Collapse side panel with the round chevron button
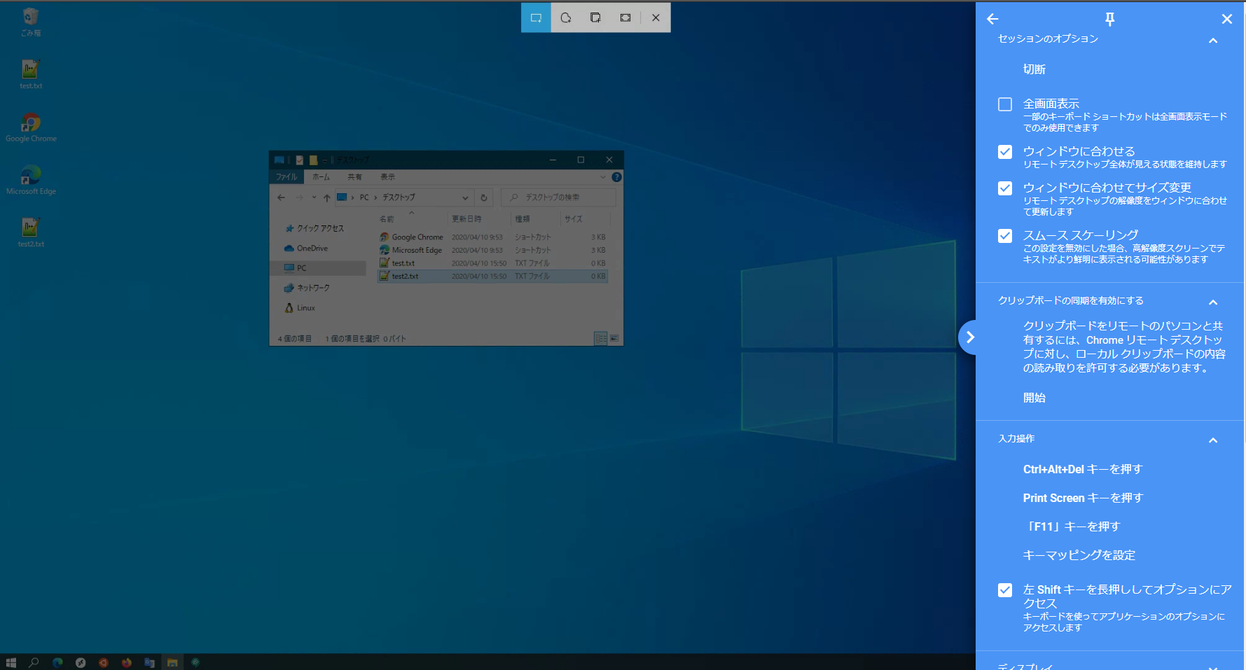 [x=969, y=337]
